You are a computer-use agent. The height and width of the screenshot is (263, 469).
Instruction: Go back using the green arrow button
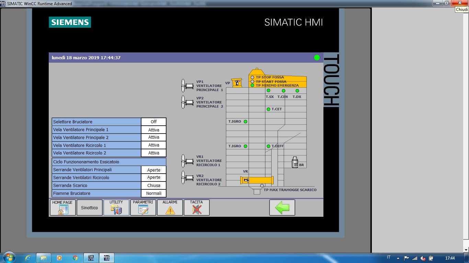point(282,208)
